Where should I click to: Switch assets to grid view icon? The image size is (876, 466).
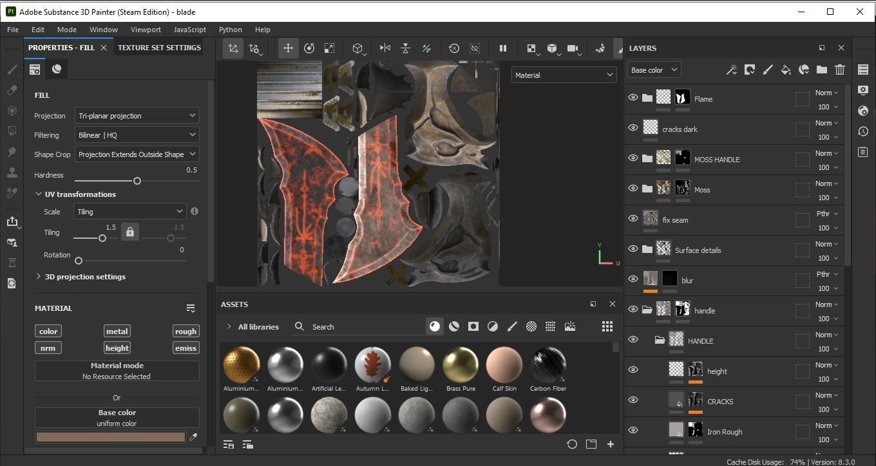607,326
